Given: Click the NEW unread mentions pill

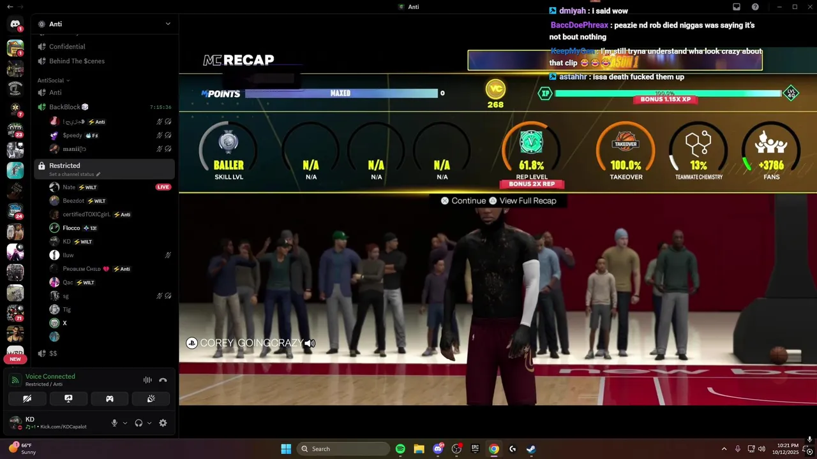Looking at the screenshot, I should pos(15,359).
